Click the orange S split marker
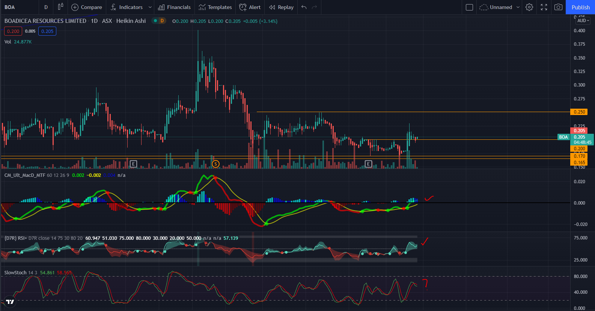 click(215, 164)
